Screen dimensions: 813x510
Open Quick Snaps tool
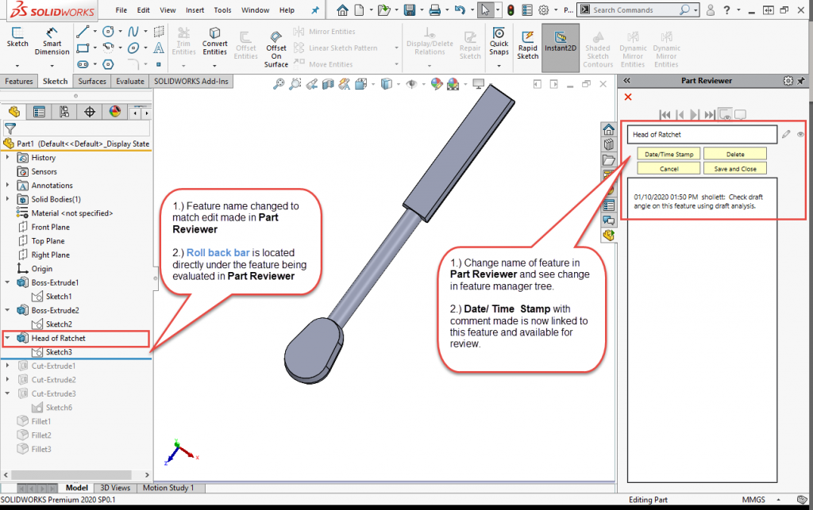(499, 41)
